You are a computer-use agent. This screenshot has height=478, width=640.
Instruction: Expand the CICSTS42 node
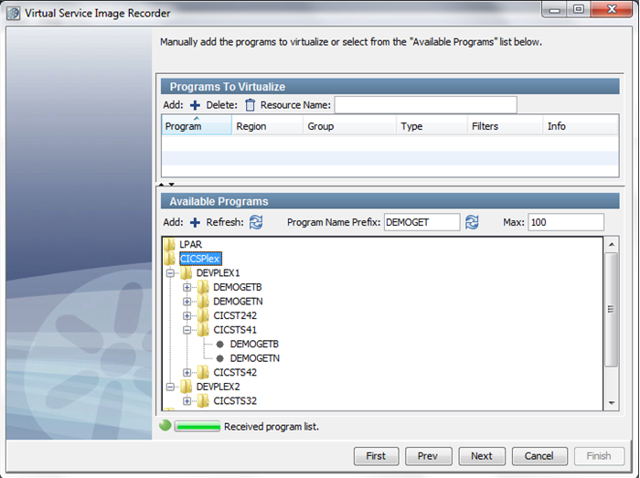click(x=187, y=372)
